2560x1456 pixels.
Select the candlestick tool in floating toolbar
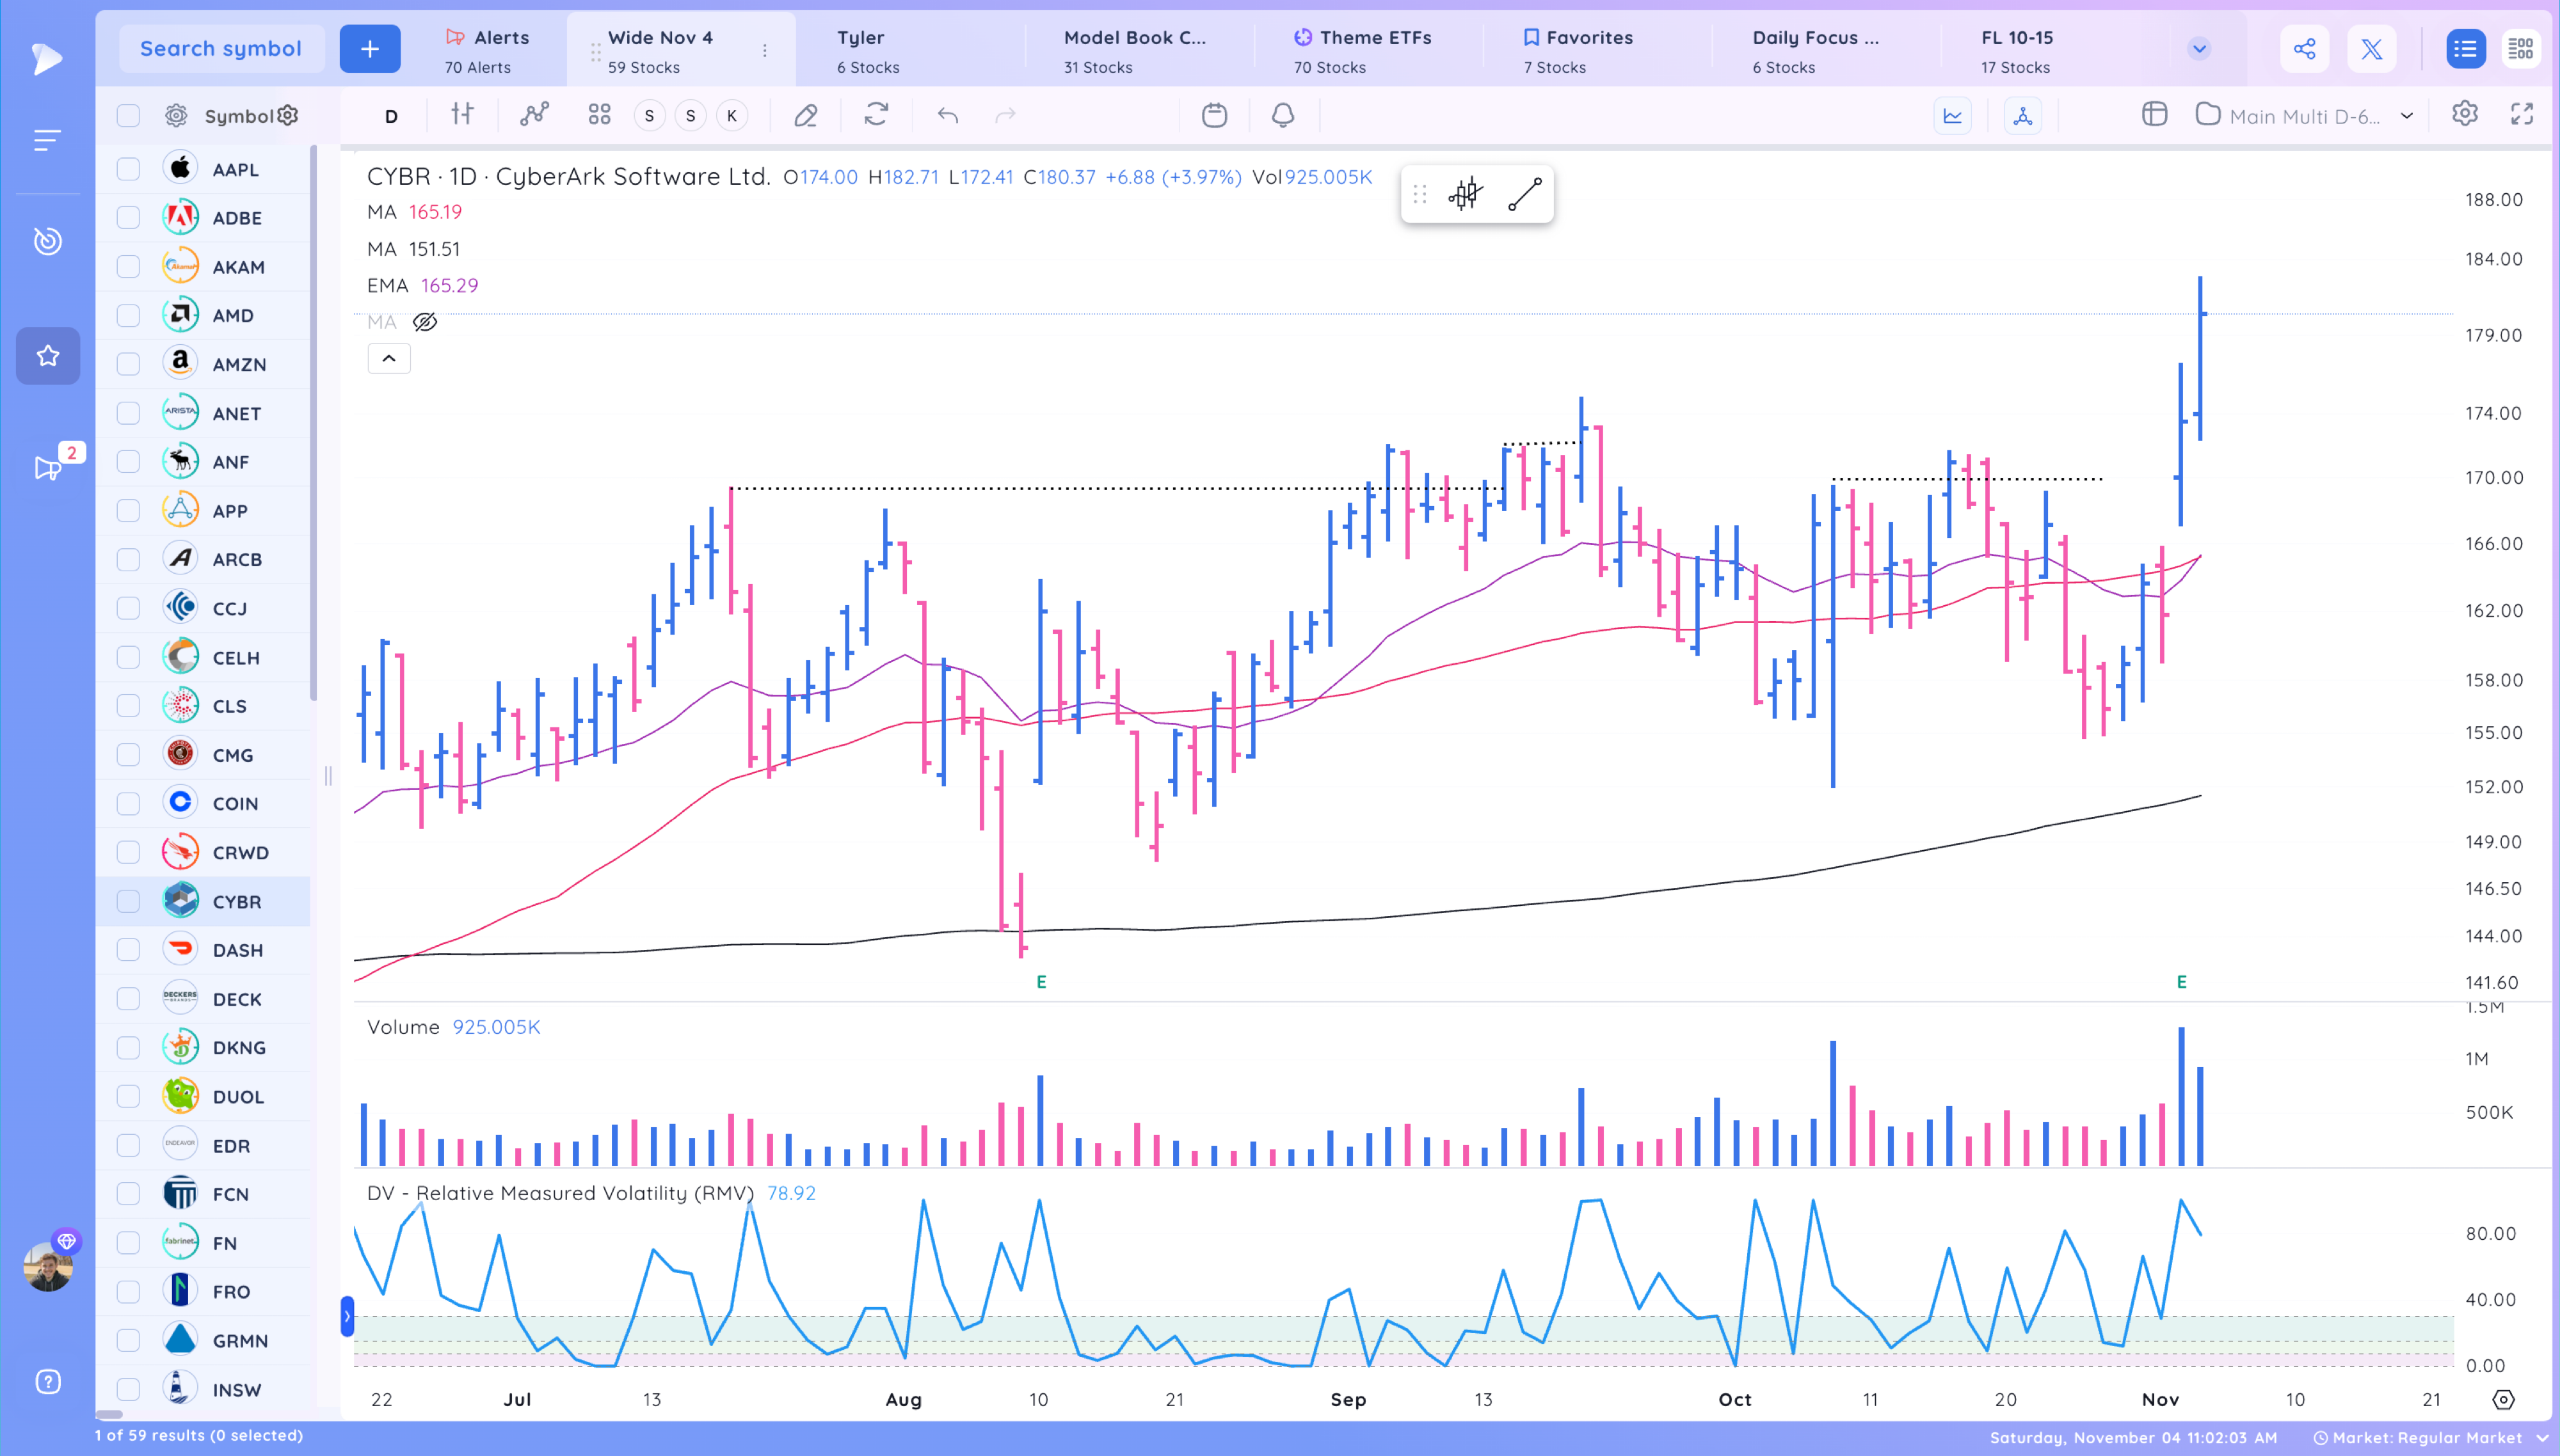coord(1466,194)
